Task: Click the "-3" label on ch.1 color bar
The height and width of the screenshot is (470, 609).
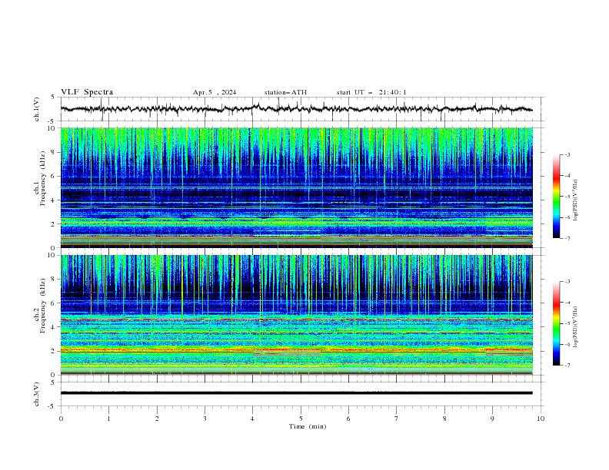Action: (x=567, y=154)
